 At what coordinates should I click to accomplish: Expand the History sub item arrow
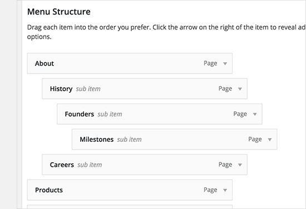pos(240,89)
